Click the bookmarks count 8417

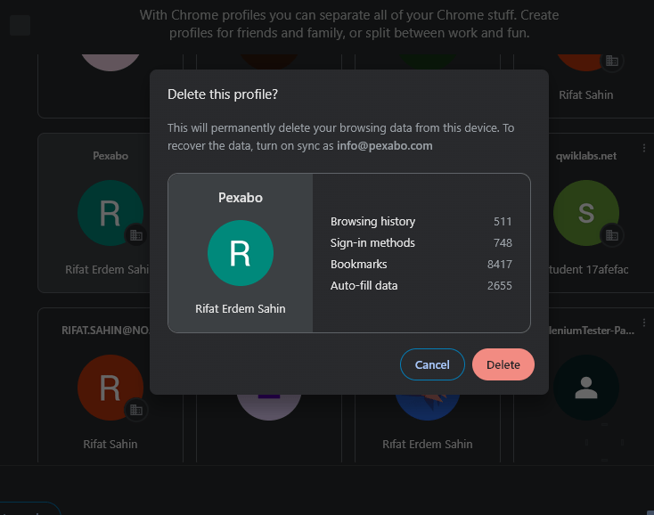500,264
